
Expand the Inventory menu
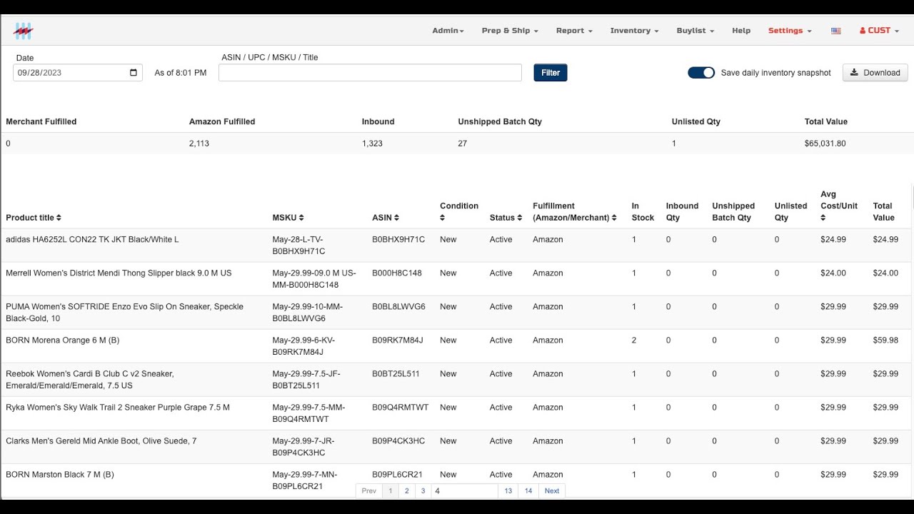click(634, 31)
